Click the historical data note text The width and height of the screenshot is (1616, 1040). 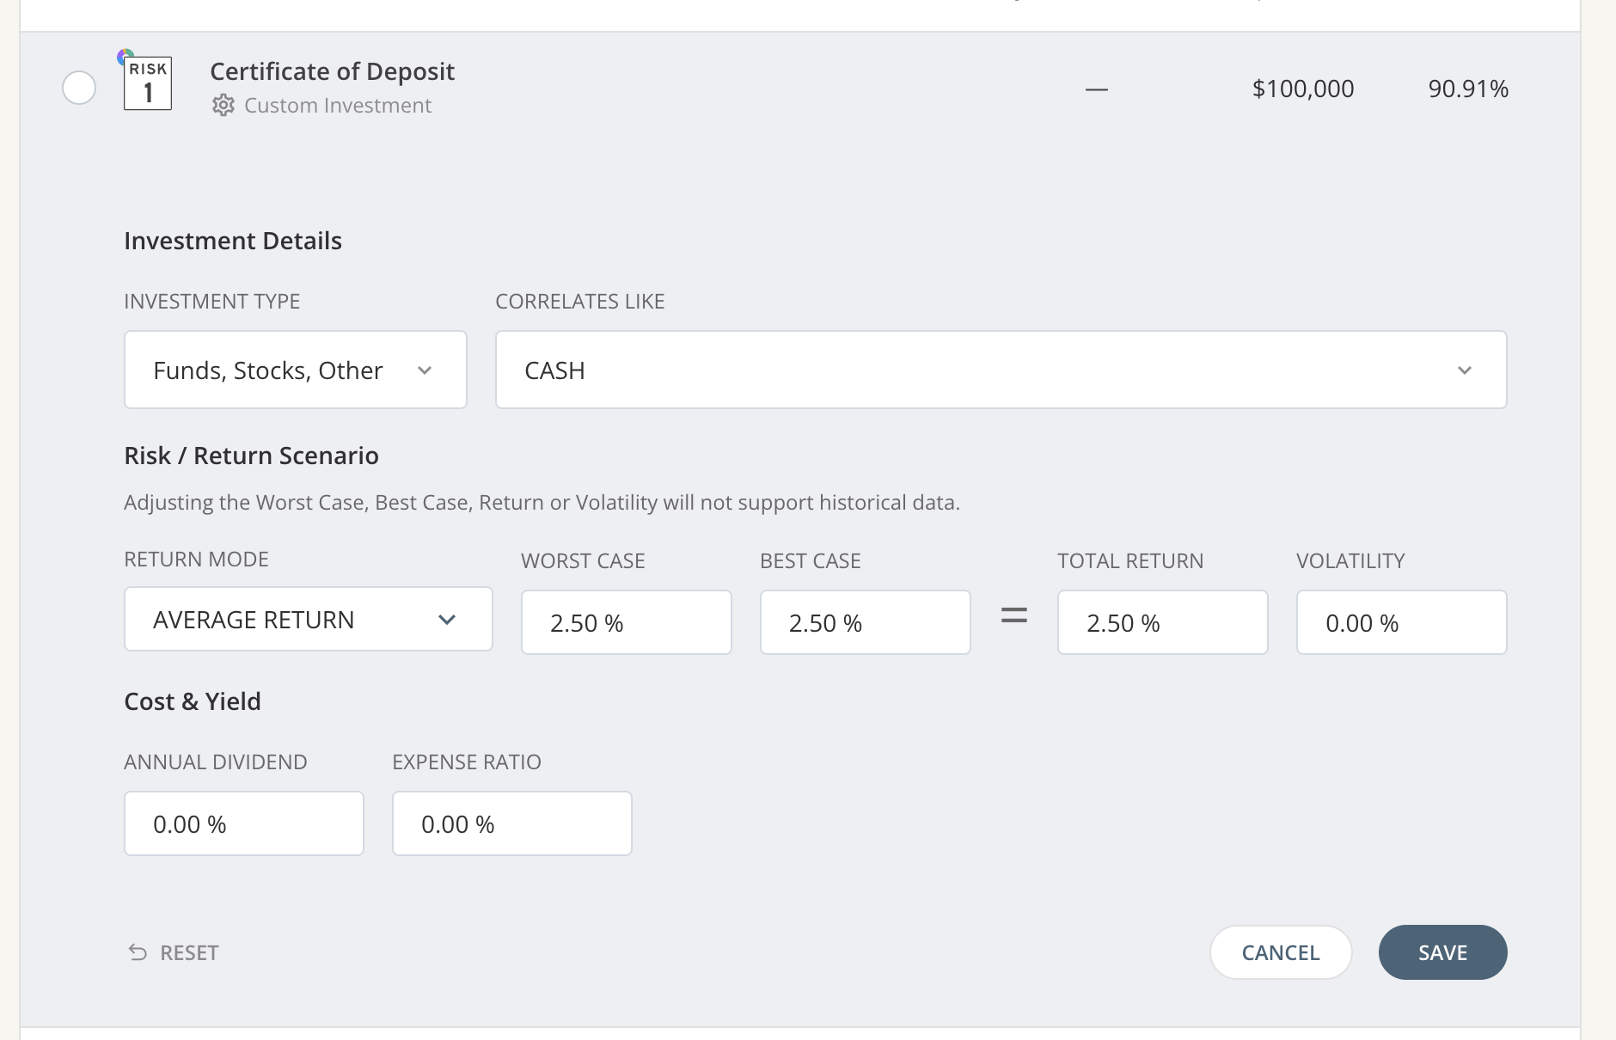click(x=542, y=502)
